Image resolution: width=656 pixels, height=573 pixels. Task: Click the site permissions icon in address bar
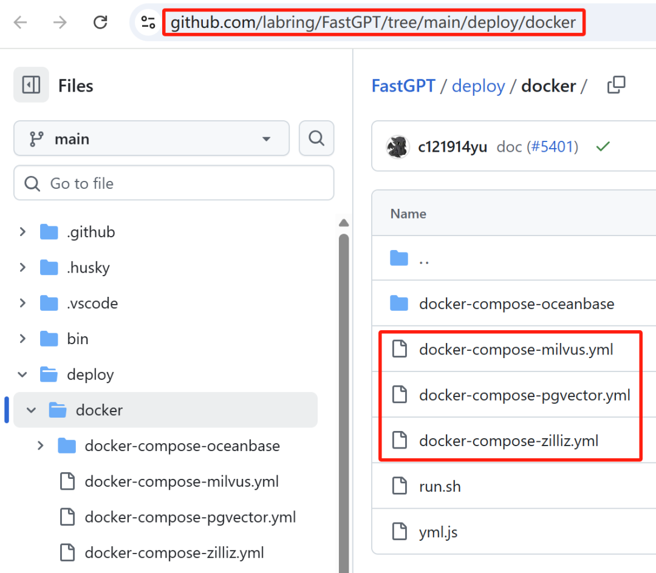click(148, 22)
